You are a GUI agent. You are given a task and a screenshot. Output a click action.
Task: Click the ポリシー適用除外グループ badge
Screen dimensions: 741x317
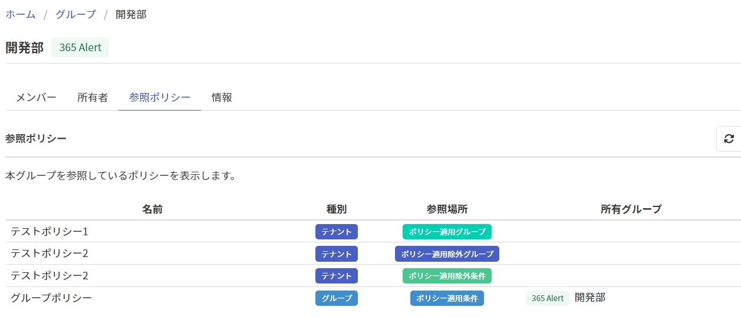pyautogui.click(x=447, y=254)
